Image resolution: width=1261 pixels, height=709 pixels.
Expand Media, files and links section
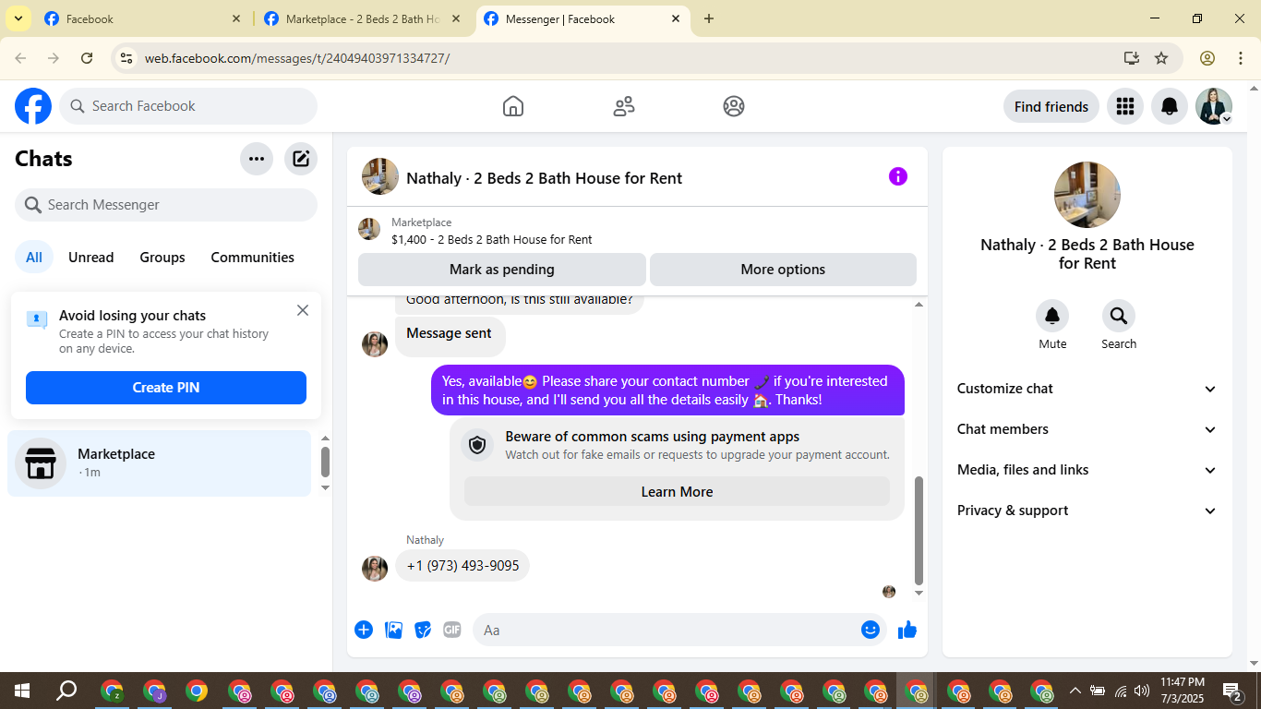click(1087, 470)
